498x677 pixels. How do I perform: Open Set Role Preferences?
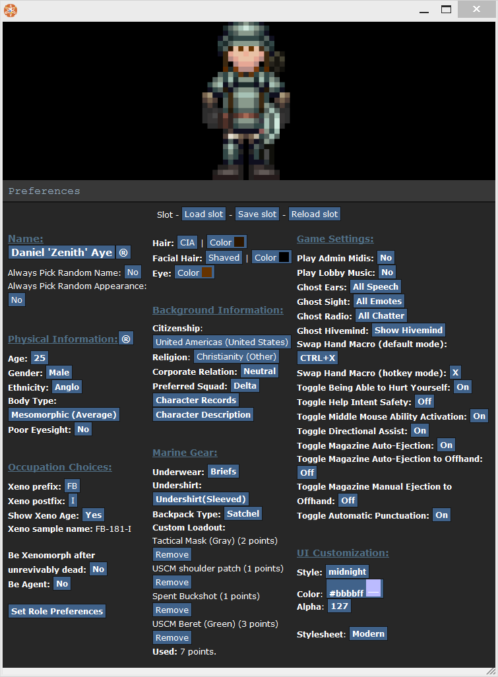(x=57, y=612)
